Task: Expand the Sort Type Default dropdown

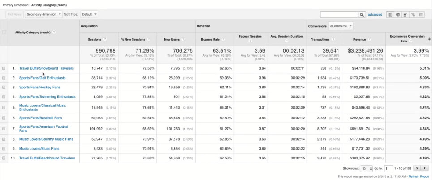Action: (89, 14)
